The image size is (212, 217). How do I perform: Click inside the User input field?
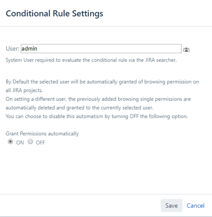(x=101, y=48)
